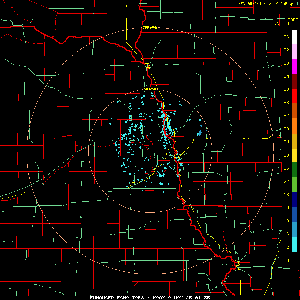Click the '100 NMI' range ring label
The height and width of the screenshot is (300, 300).
point(150,27)
